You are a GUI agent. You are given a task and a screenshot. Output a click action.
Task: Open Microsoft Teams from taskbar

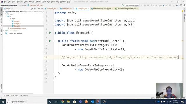[x=80, y=101]
